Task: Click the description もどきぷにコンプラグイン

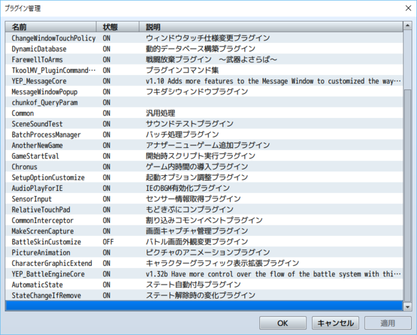Action: (190, 210)
